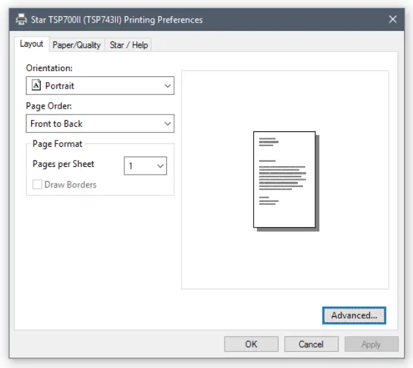Toggle the Draw Borders checkbox

pos(37,184)
